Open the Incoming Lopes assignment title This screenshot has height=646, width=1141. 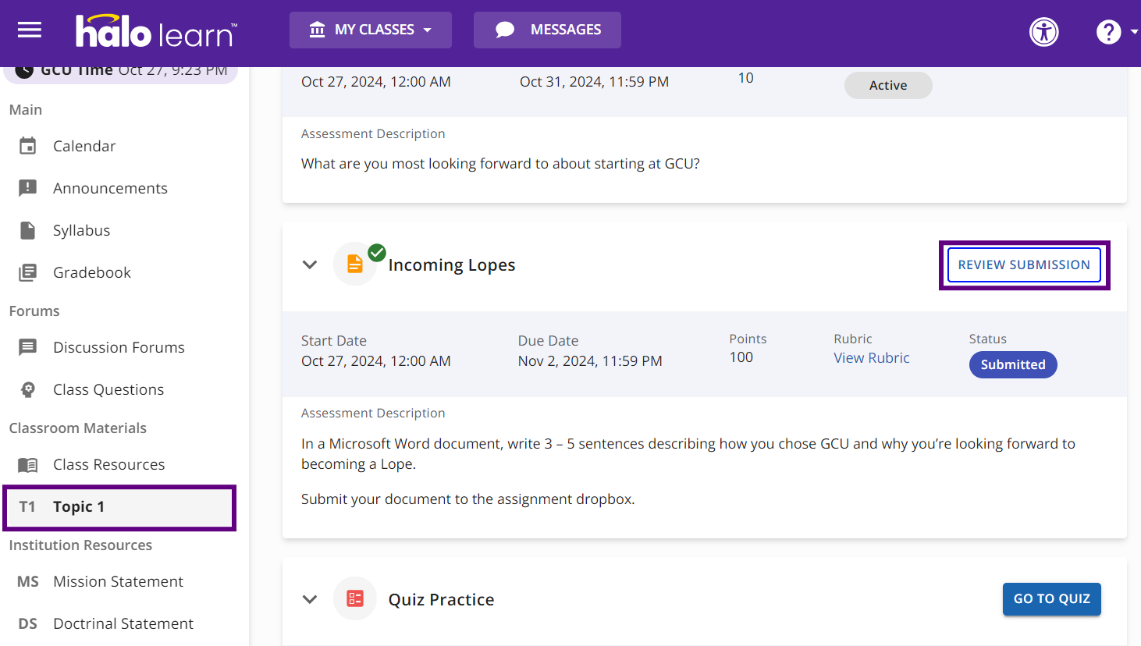point(452,264)
